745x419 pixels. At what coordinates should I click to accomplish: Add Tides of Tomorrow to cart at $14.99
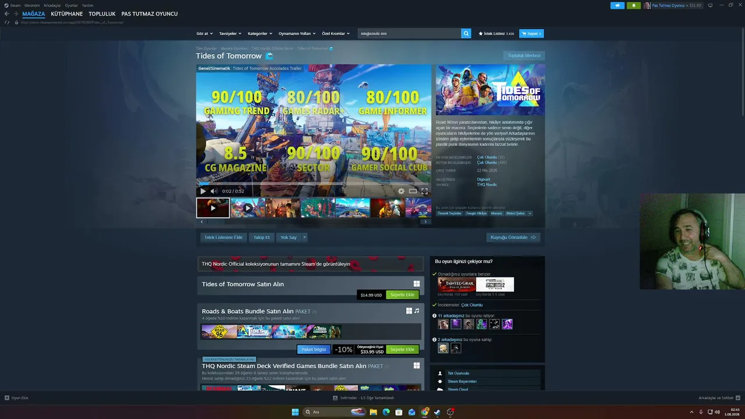click(x=402, y=295)
